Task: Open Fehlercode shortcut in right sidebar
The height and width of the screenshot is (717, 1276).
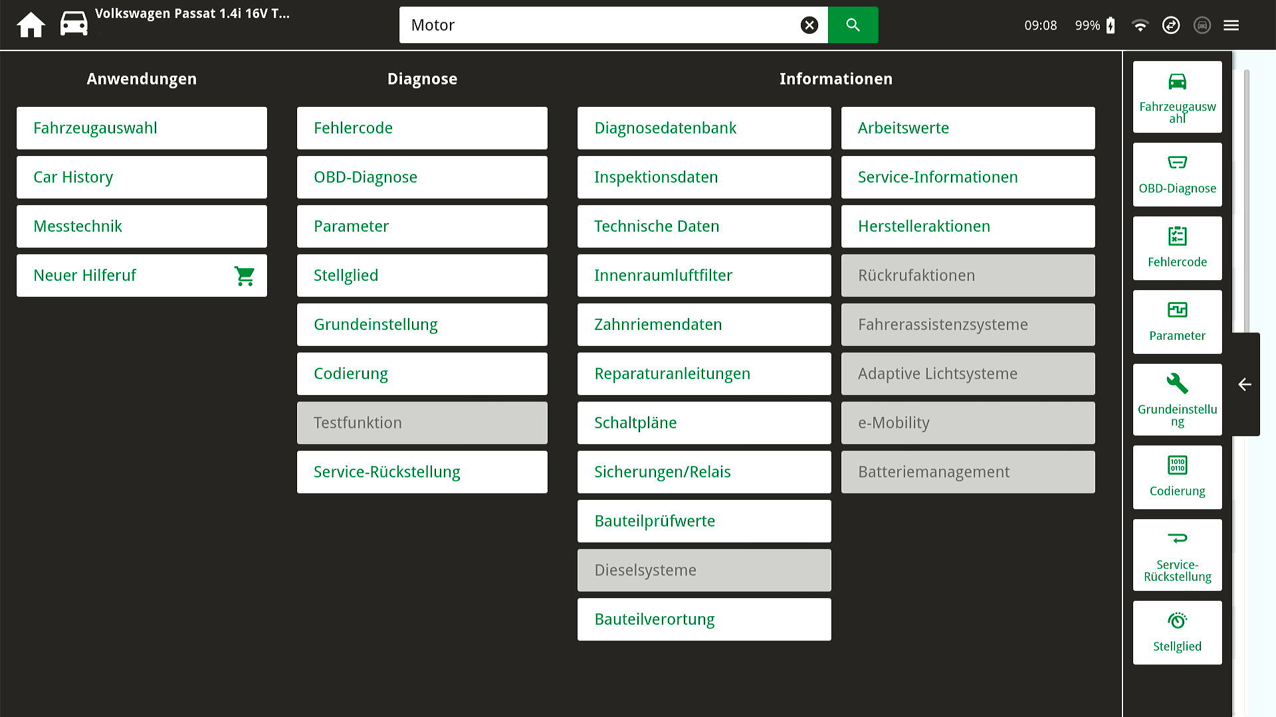Action: pyautogui.click(x=1177, y=248)
